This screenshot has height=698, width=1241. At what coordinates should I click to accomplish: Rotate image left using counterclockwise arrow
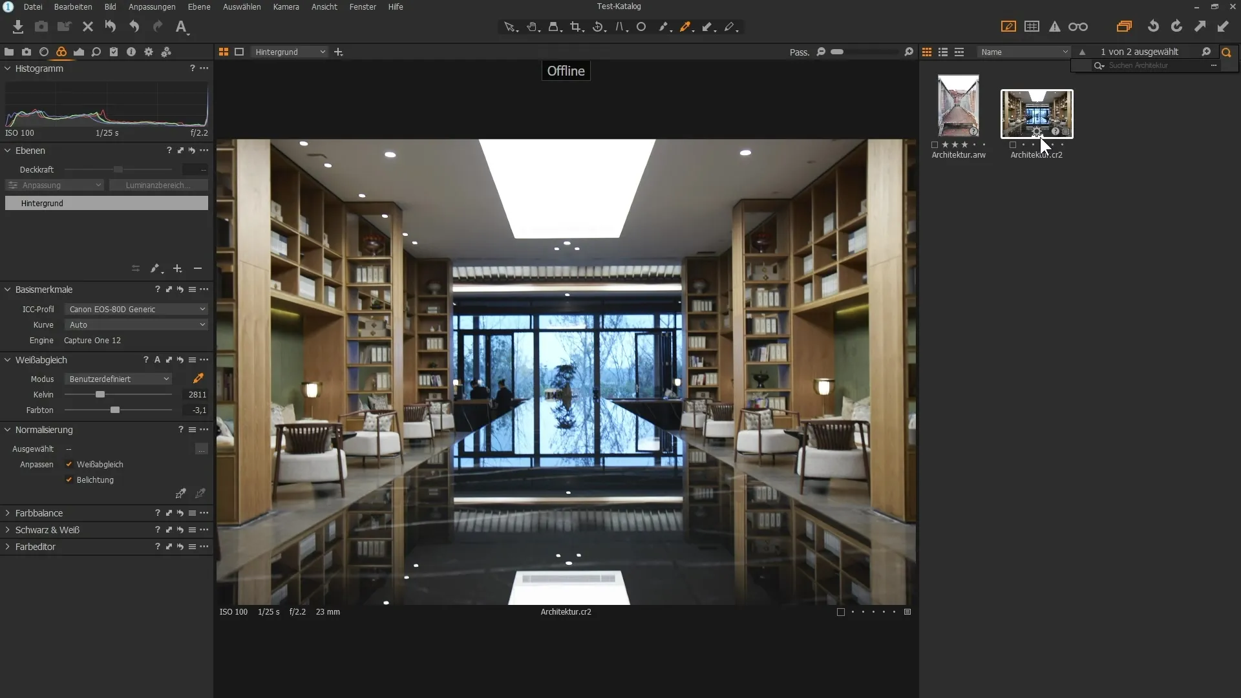click(x=1153, y=26)
